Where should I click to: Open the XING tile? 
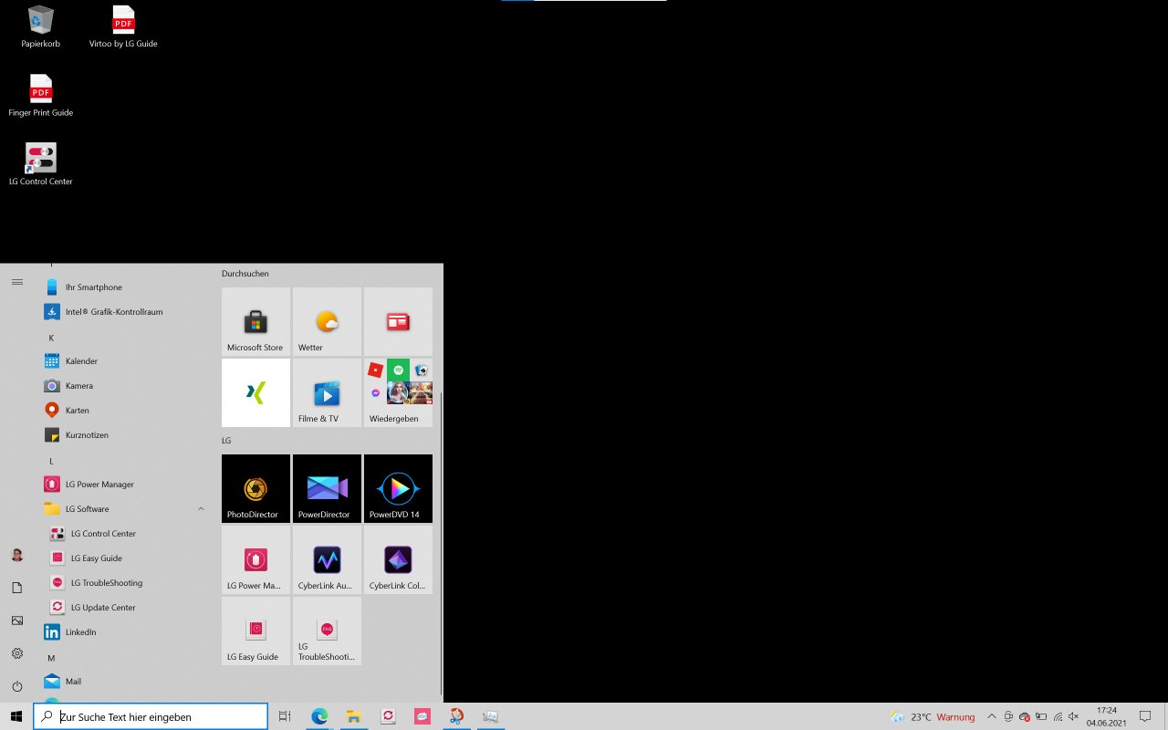(x=255, y=392)
